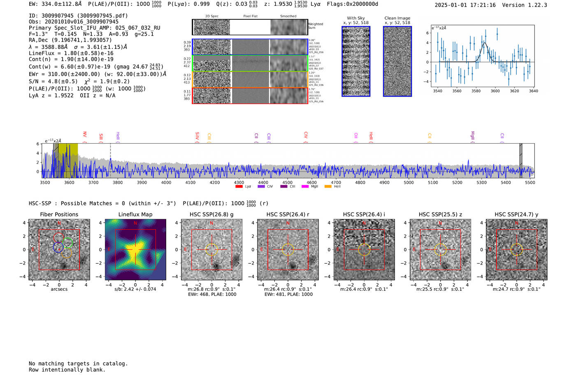
Task: Click the EW: 334.0±112.8Å header value
Action: 55,4
